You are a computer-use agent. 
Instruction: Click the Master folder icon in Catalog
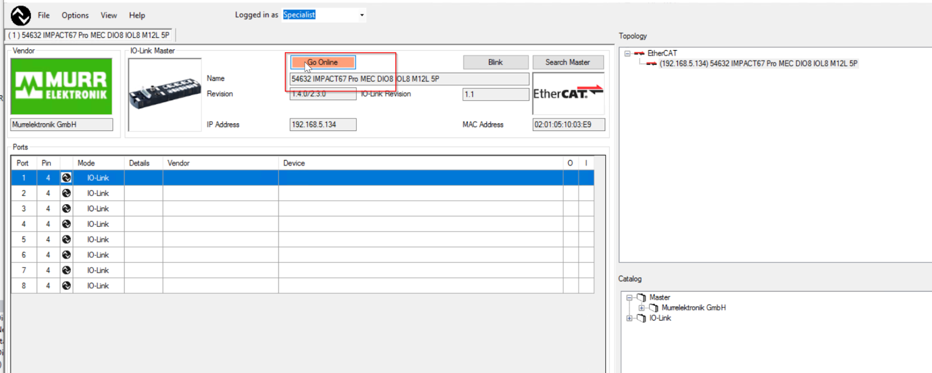pos(641,297)
